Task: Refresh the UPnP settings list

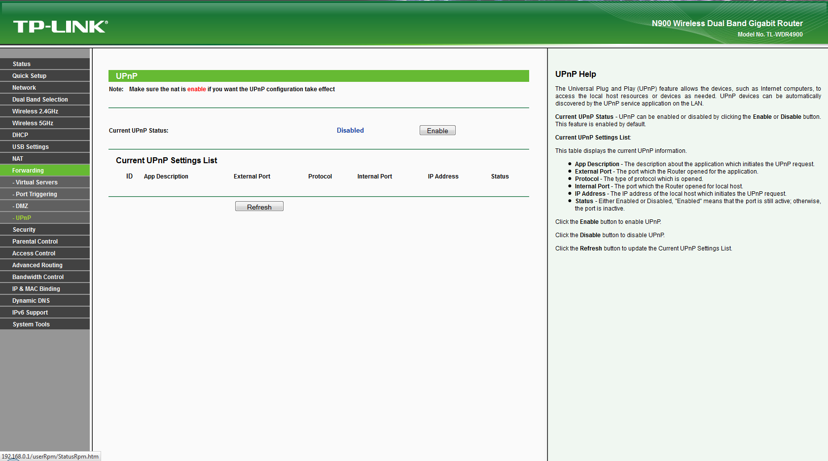Action: pyautogui.click(x=259, y=207)
